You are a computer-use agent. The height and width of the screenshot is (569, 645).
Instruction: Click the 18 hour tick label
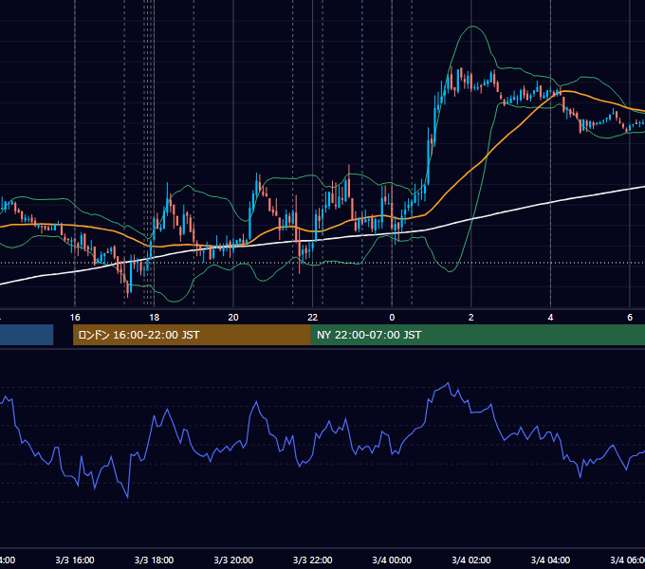point(154,318)
